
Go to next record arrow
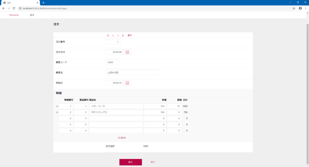[118, 36]
